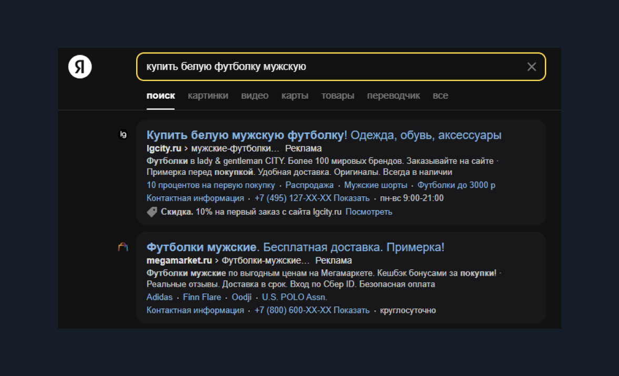Select the поиск tab
This screenshot has width=619, height=376.
coord(161,96)
